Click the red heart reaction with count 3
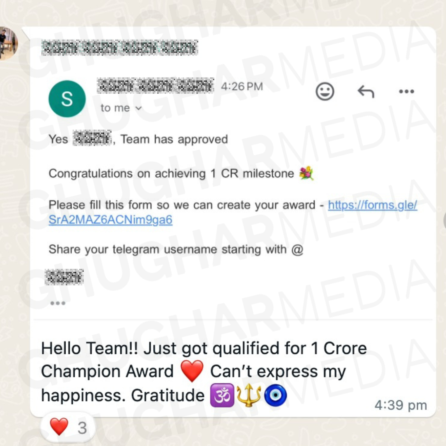The image size is (446, 446). point(68,427)
